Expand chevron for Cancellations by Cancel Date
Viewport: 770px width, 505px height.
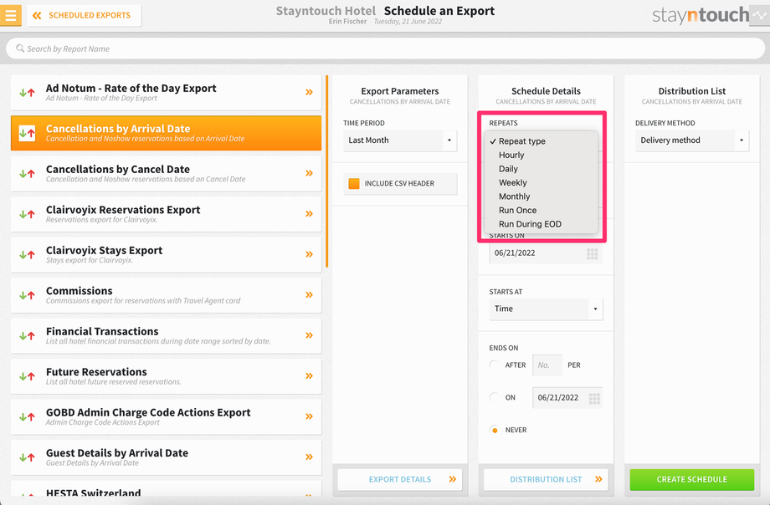pos(309,173)
